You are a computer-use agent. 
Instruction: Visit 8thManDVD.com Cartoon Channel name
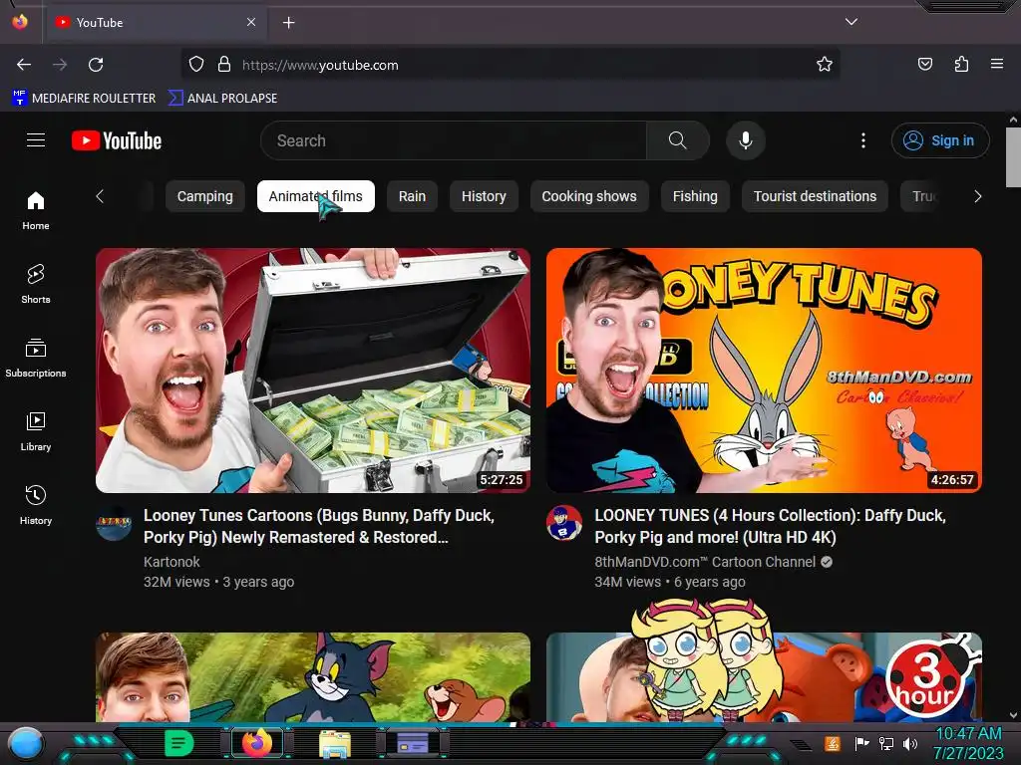point(705,562)
